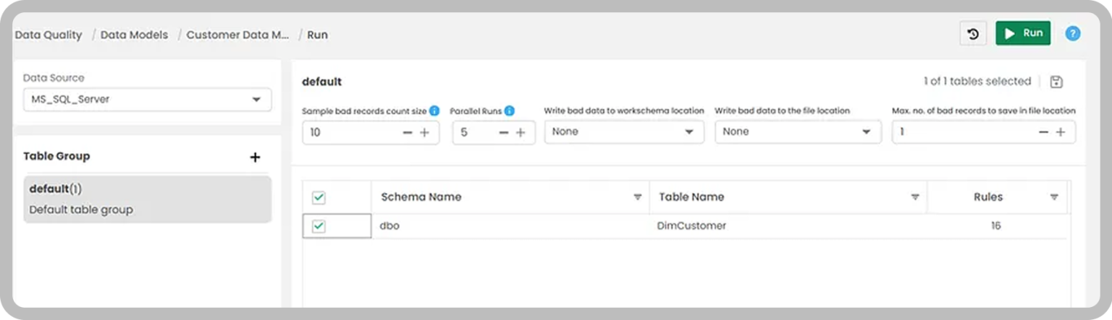Open info icon for Sample bad records count

tap(434, 111)
